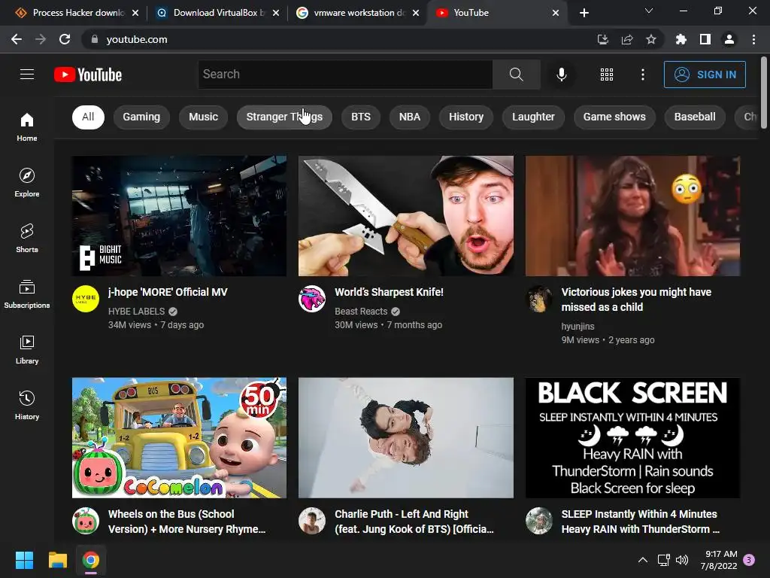
Task: Open new browser tab
Action: (584, 13)
